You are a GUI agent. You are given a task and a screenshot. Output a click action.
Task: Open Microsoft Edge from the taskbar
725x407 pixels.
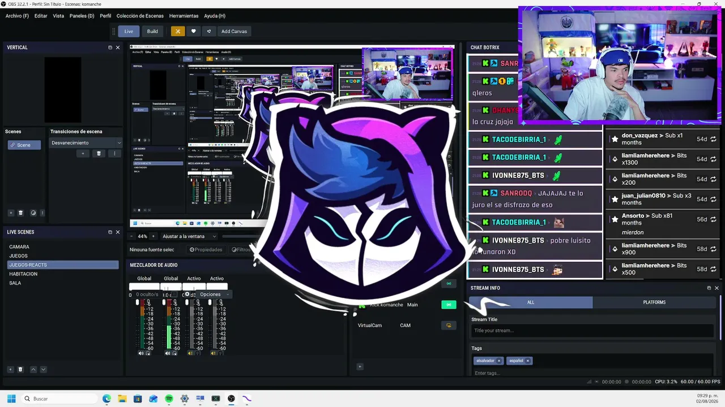click(106, 399)
